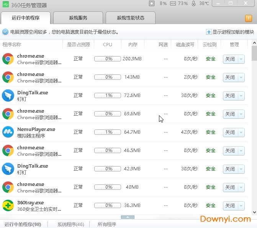Select the 系统程序(46) filter at bottom

(70, 225)
